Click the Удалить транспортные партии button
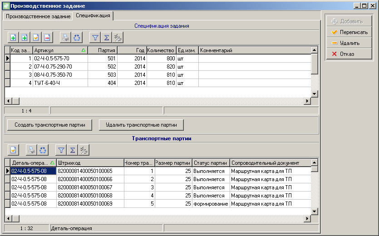Image resolution: width=379 pixels, height=236 pixels. click(x=141, y=124)
